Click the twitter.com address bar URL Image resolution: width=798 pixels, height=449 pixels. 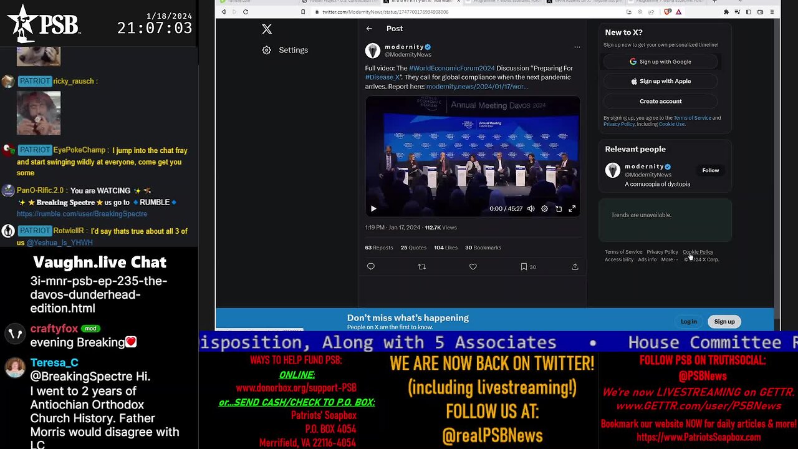click(385, 12)
